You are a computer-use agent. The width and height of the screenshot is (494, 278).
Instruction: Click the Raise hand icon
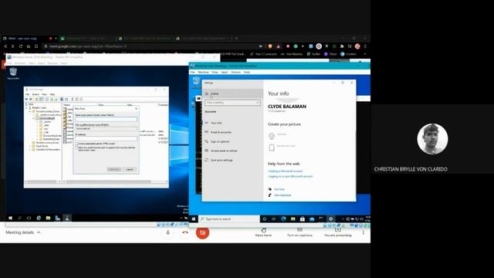point(263,230)
